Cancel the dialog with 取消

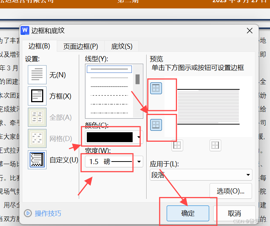234,214
